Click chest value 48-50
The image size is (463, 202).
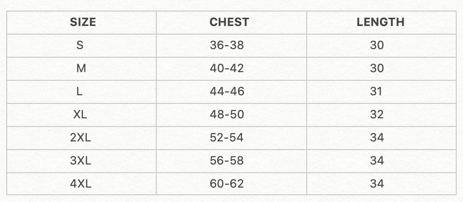(x=227, y=114)
